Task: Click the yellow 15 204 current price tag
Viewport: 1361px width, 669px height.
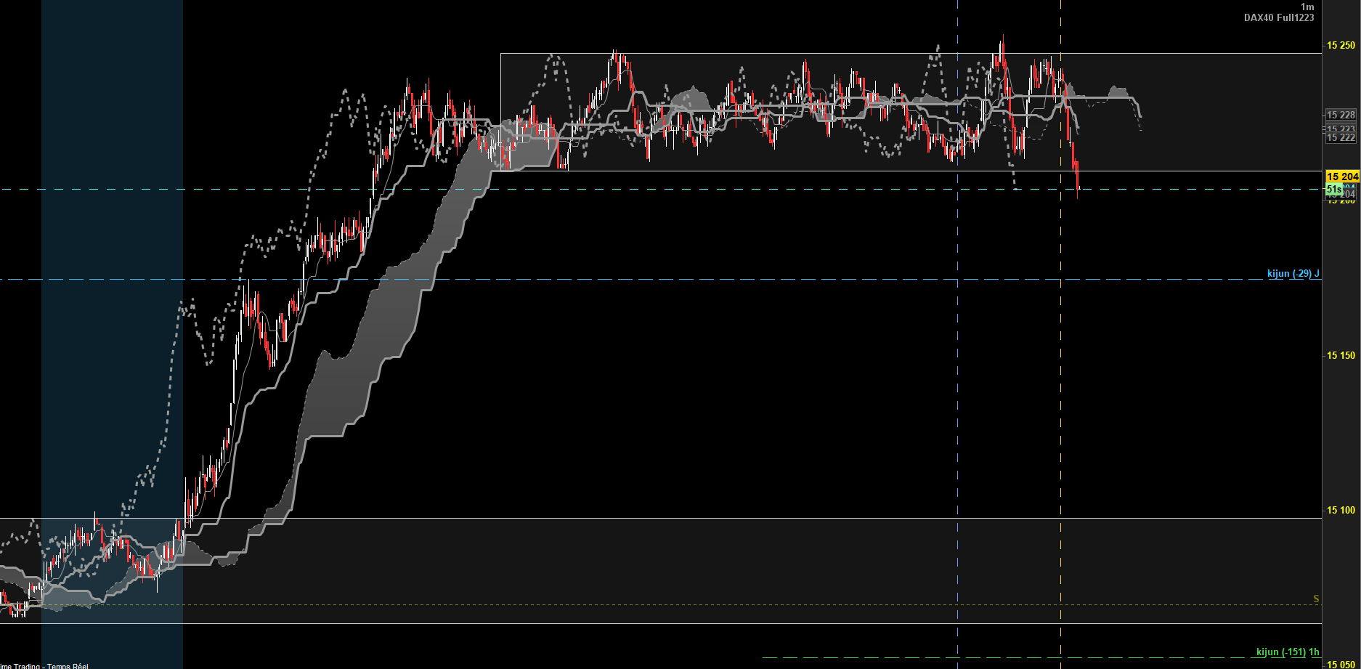Action: 1341,177
